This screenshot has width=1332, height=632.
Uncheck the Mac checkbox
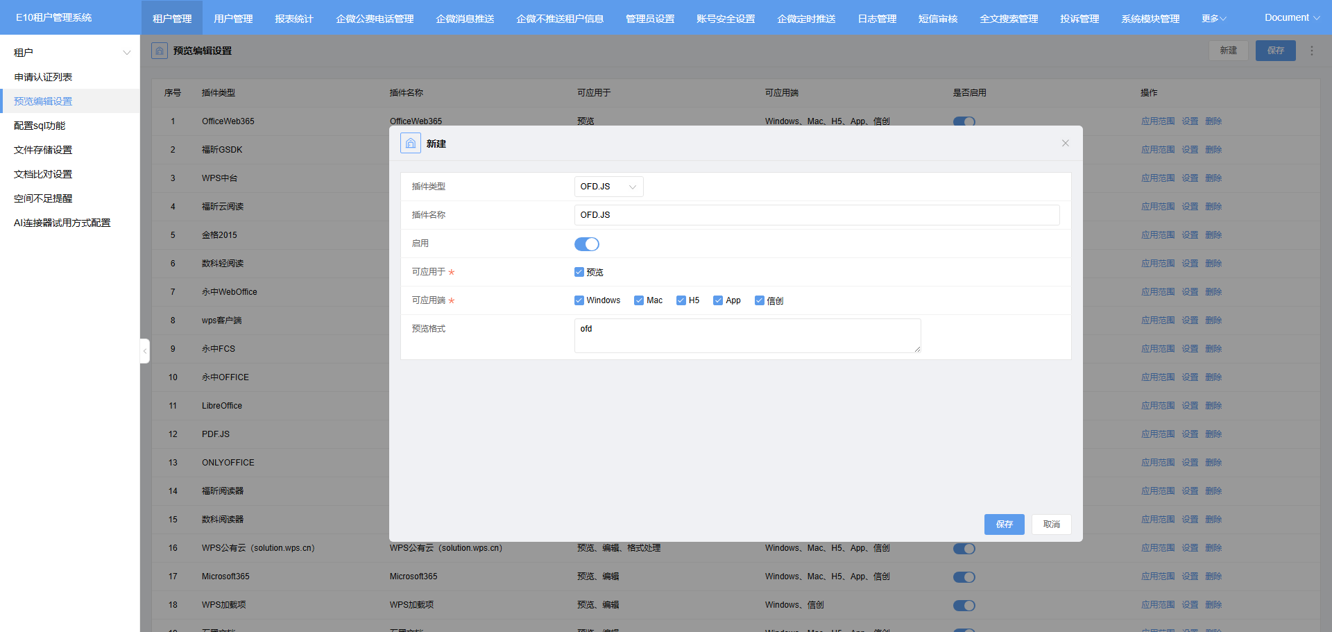(x=639, y=300)
